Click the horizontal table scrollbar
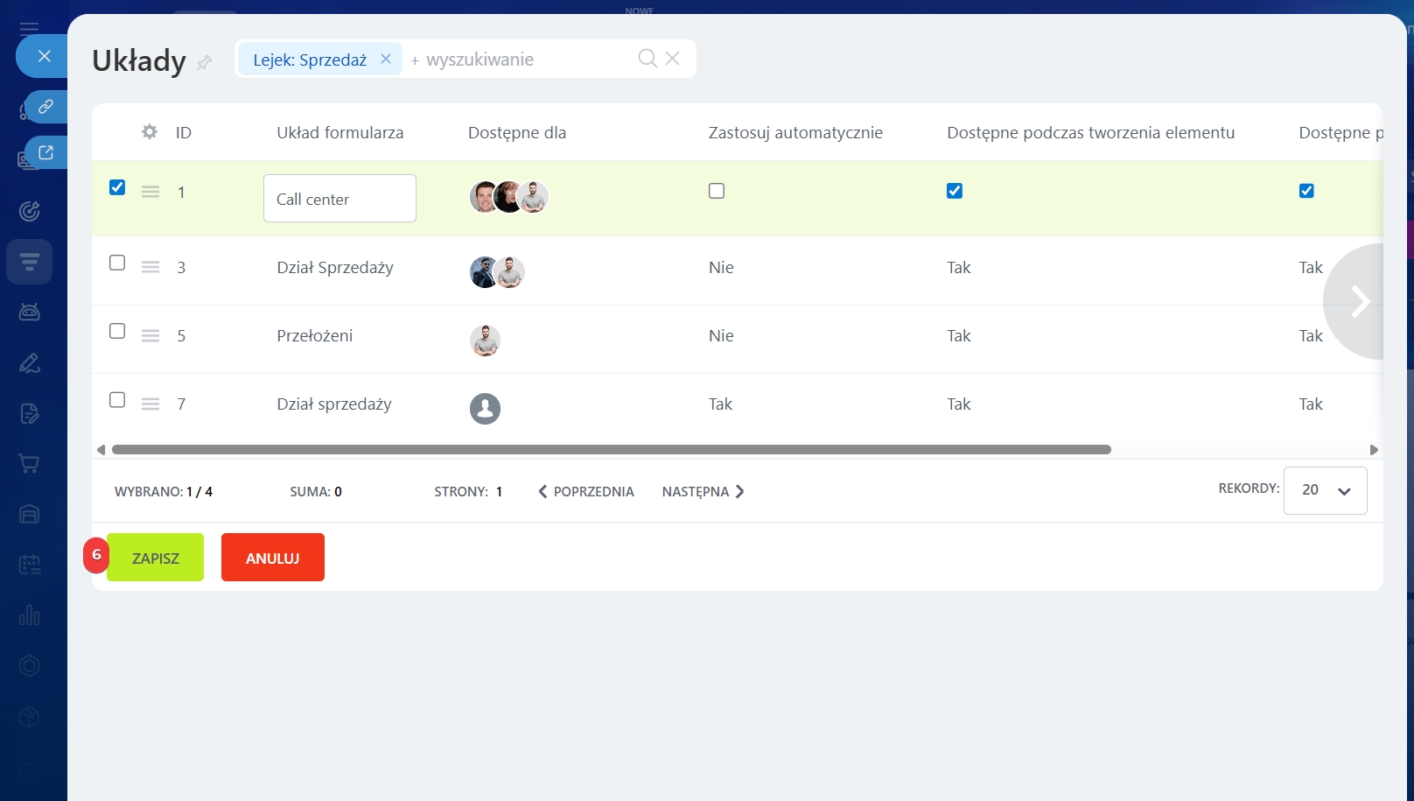The height and width of the screenshot is (801, 1414). pos(611,450)
